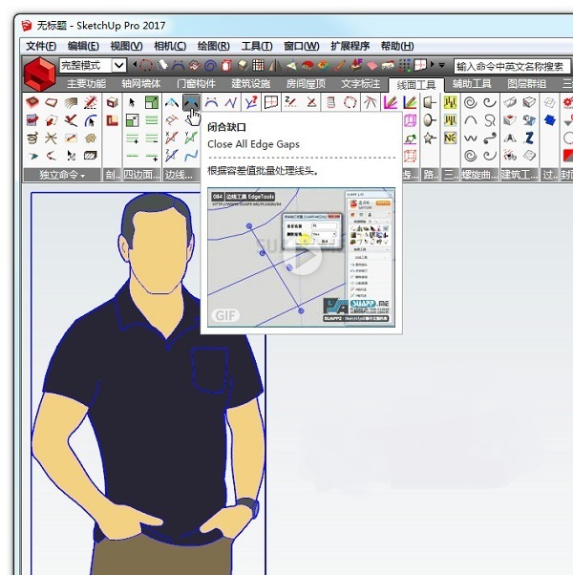Play the Close All Edge Gaps GIF preview

click(302, 257)
